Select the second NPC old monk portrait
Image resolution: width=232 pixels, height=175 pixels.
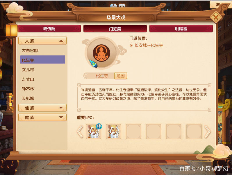tap(113, 131)
